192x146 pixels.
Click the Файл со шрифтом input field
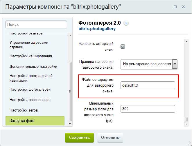[148, 85]
